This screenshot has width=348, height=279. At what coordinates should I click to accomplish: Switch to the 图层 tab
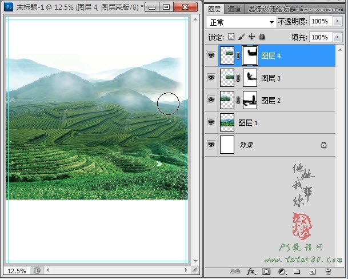(214, 9)
